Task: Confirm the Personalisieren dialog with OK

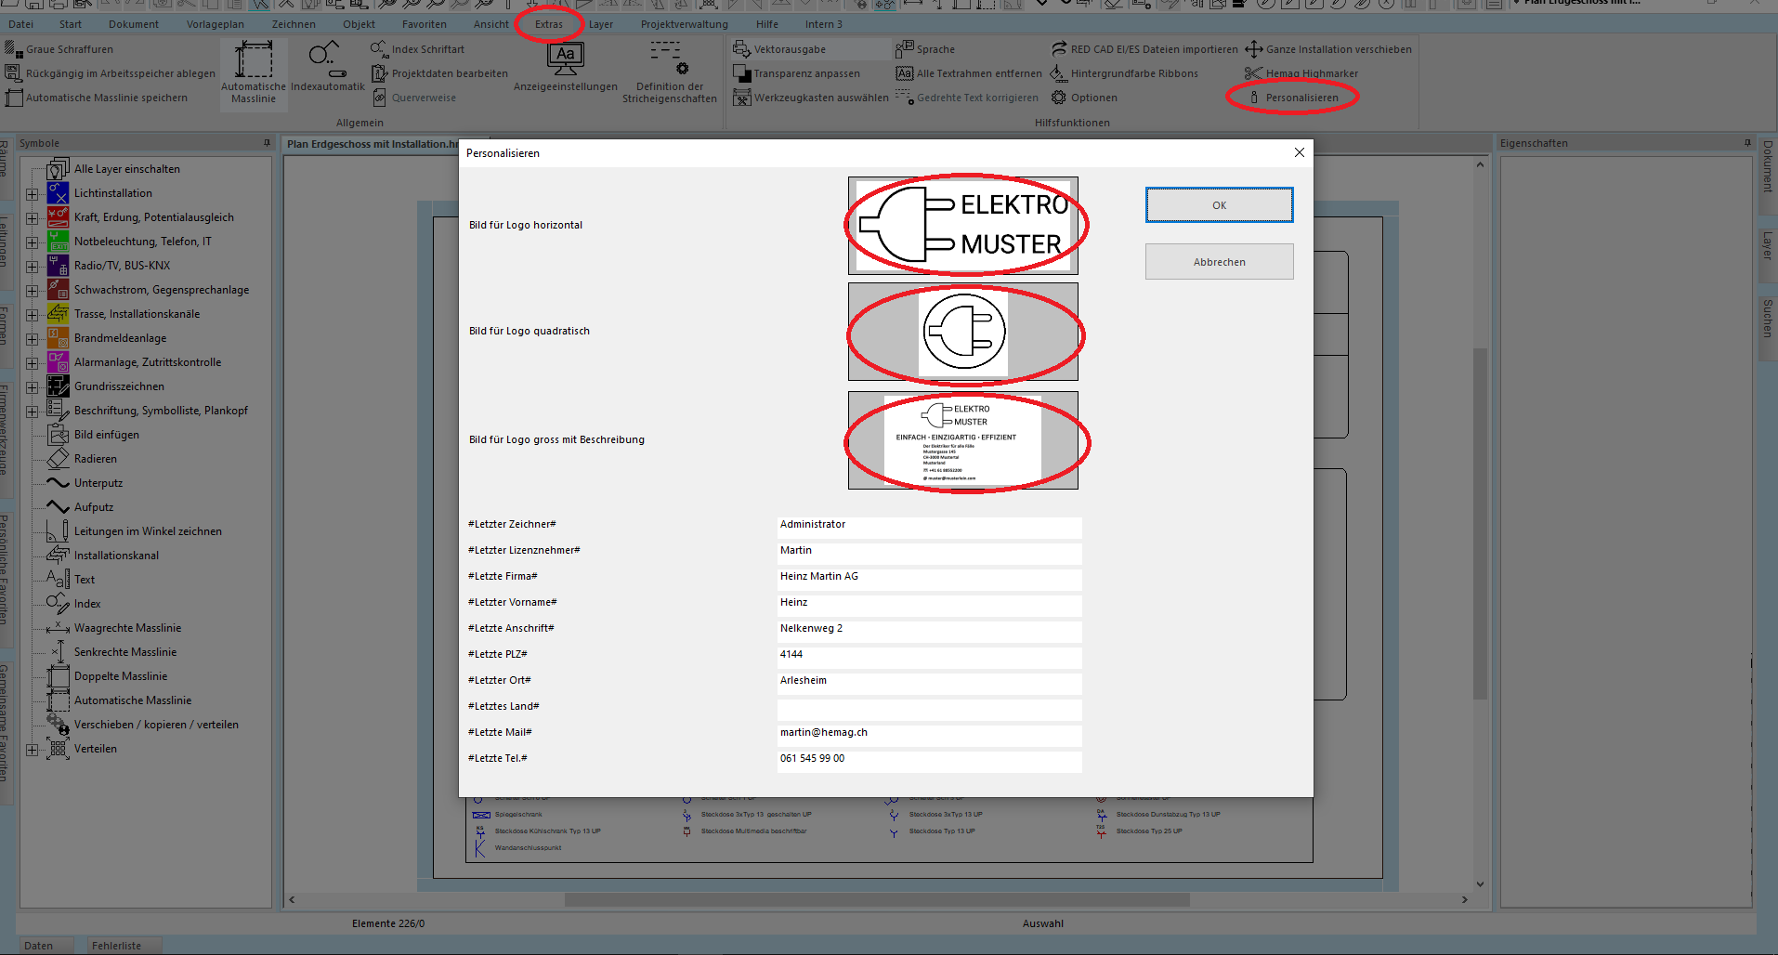Action: (x=1219, y=205)
